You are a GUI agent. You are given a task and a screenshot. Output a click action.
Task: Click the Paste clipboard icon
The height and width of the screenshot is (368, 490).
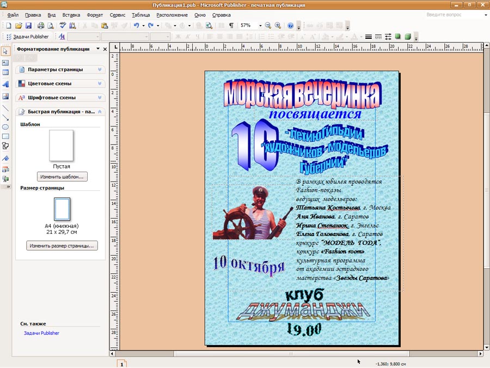coord(105,26)
